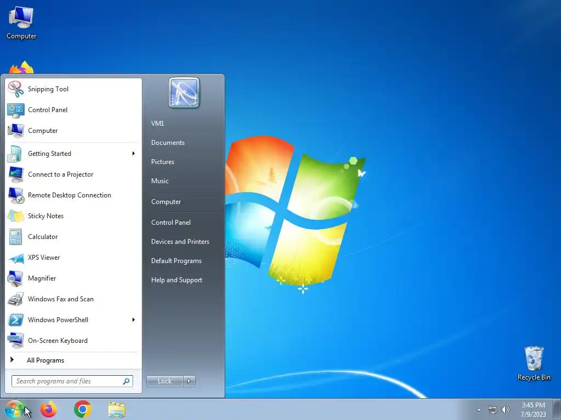The height and width of the screenshot is (420, 561).
Task: Open shutdown options arrow beside Lock
Action: click(189, 381)
